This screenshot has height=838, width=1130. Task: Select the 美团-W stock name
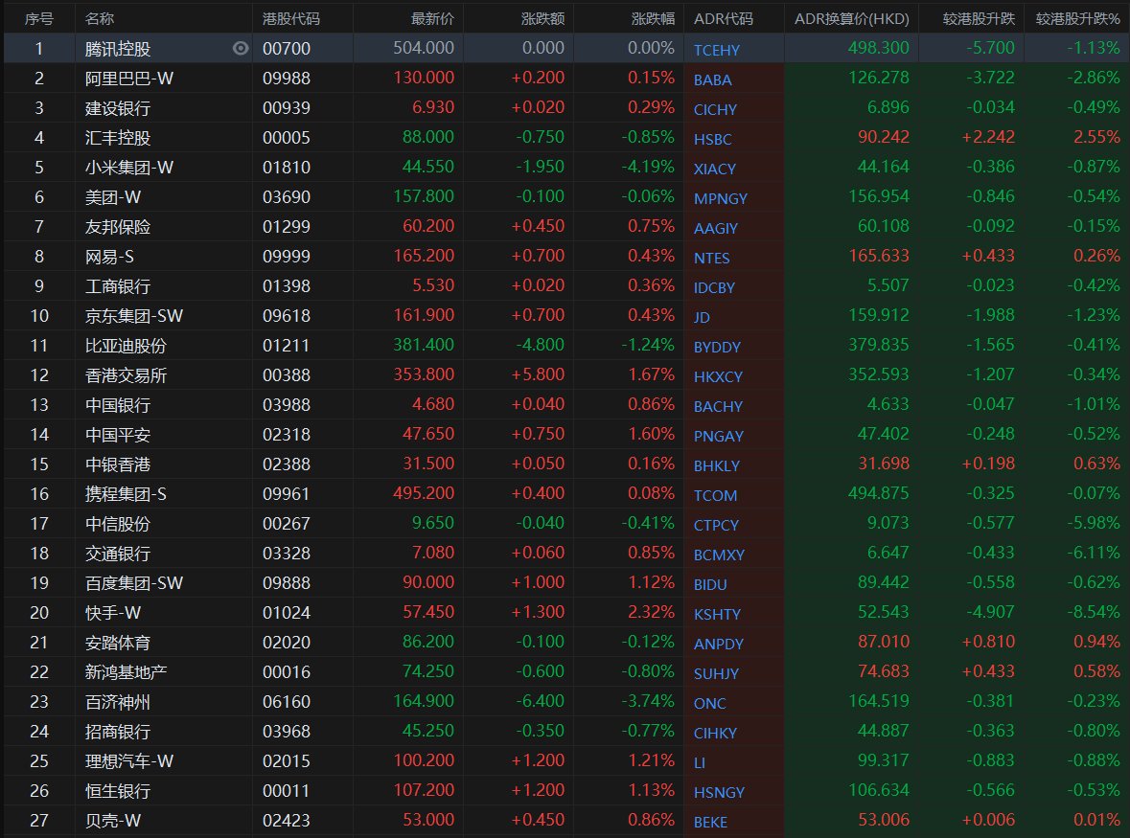tap(112, 197)
